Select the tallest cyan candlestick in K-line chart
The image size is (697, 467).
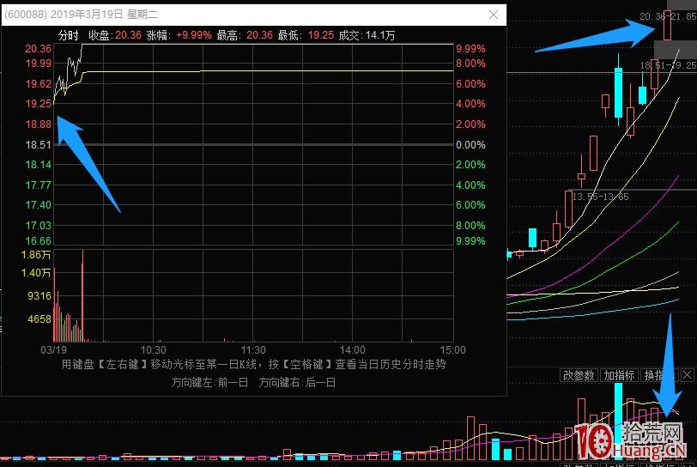618,93
